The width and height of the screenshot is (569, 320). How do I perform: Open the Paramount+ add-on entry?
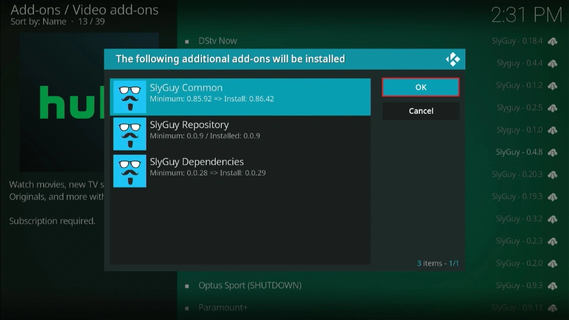(223, 308)
